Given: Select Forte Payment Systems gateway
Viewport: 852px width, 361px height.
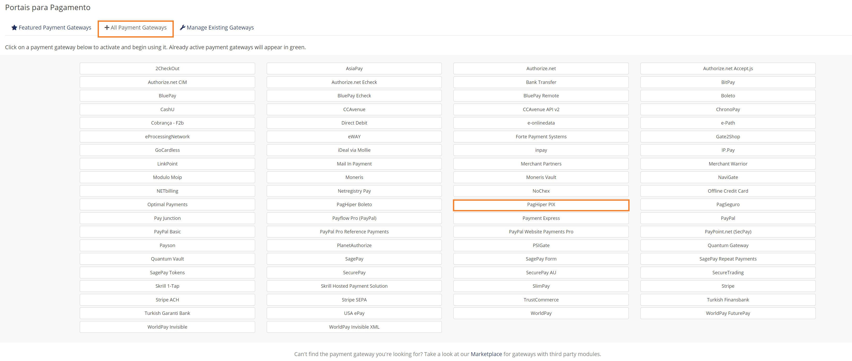Looking at the screenshot, I should pyautogui.click(x=541, y=137).
